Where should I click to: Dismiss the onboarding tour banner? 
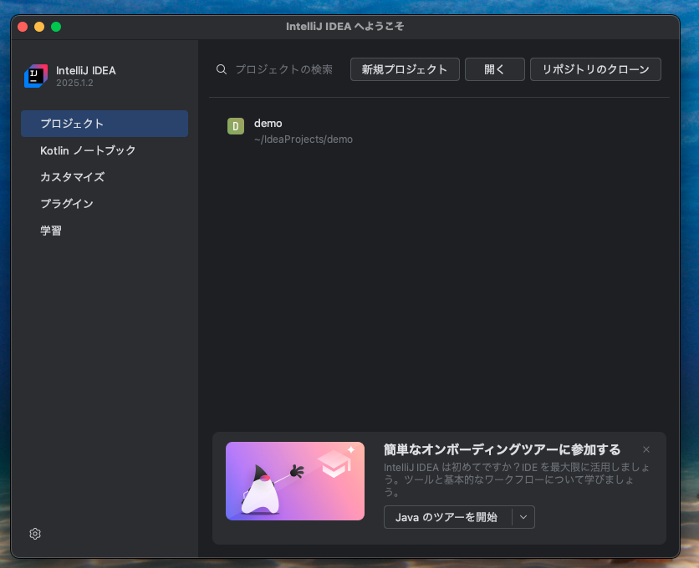[x=646, y=449]
